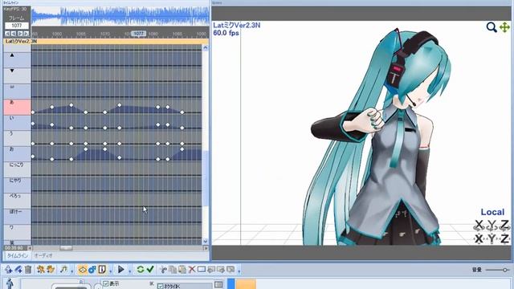This screenshot has height=289, width=514.
Task: Open dropdown arrow after document info icon
Action: pos(110,271)
